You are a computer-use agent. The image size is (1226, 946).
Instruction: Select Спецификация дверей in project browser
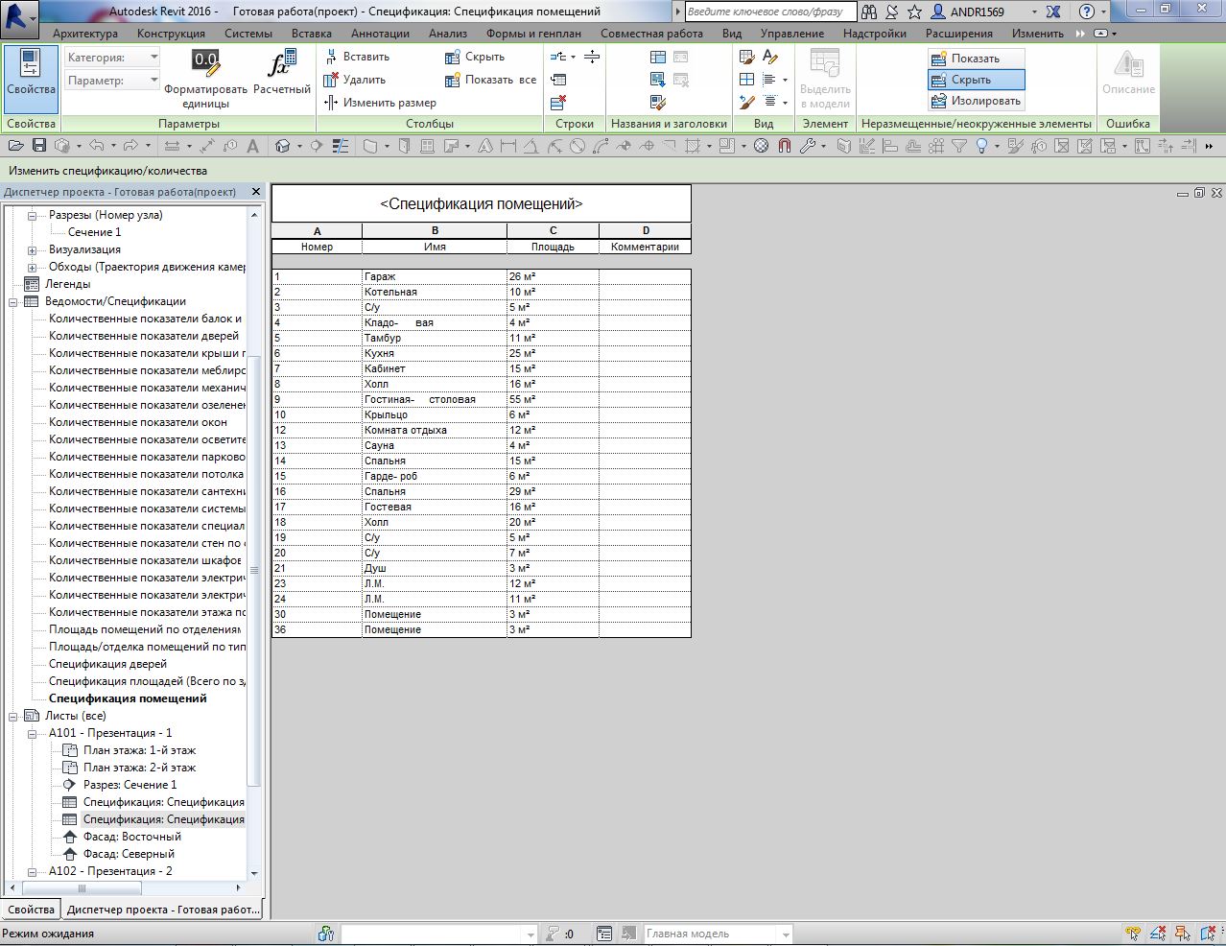(x=107, y=664)
